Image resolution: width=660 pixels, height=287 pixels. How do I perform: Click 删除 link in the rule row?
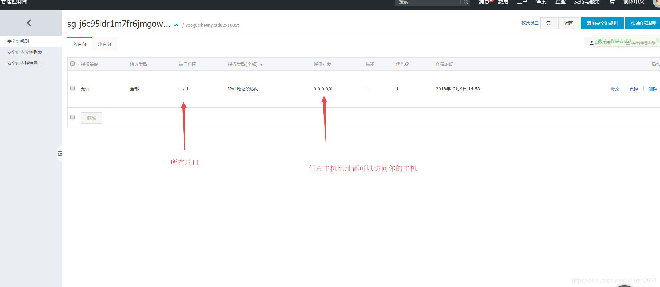[653, 89]
